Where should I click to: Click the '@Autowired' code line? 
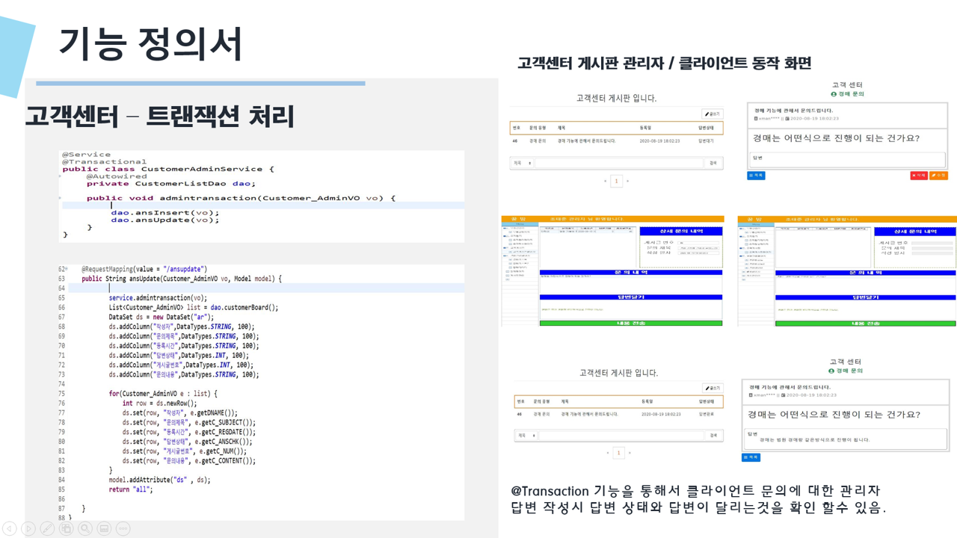(x=117, y=176)
